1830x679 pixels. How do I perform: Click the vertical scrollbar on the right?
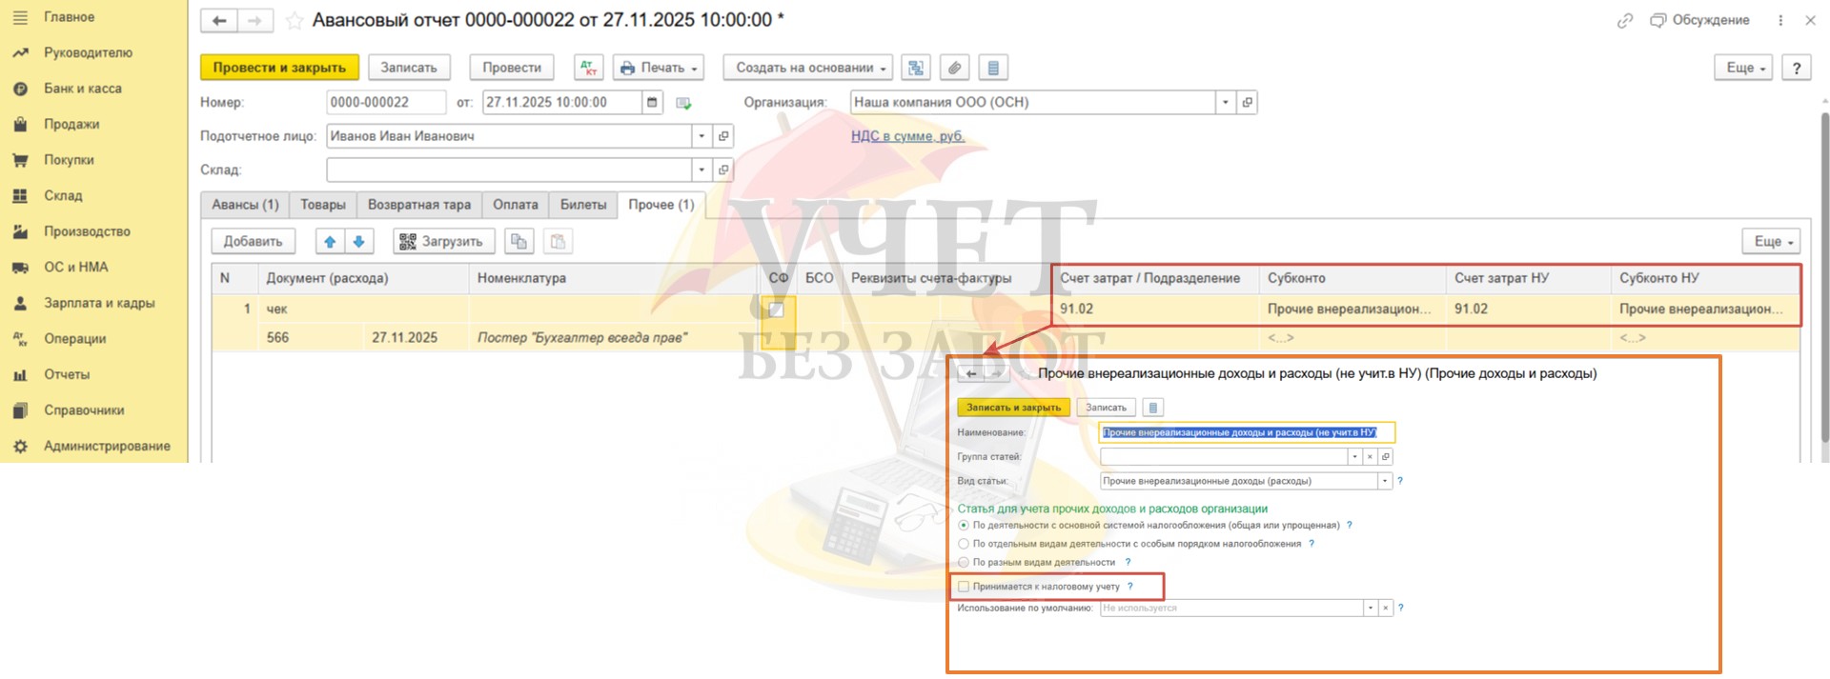point(1824,276)
